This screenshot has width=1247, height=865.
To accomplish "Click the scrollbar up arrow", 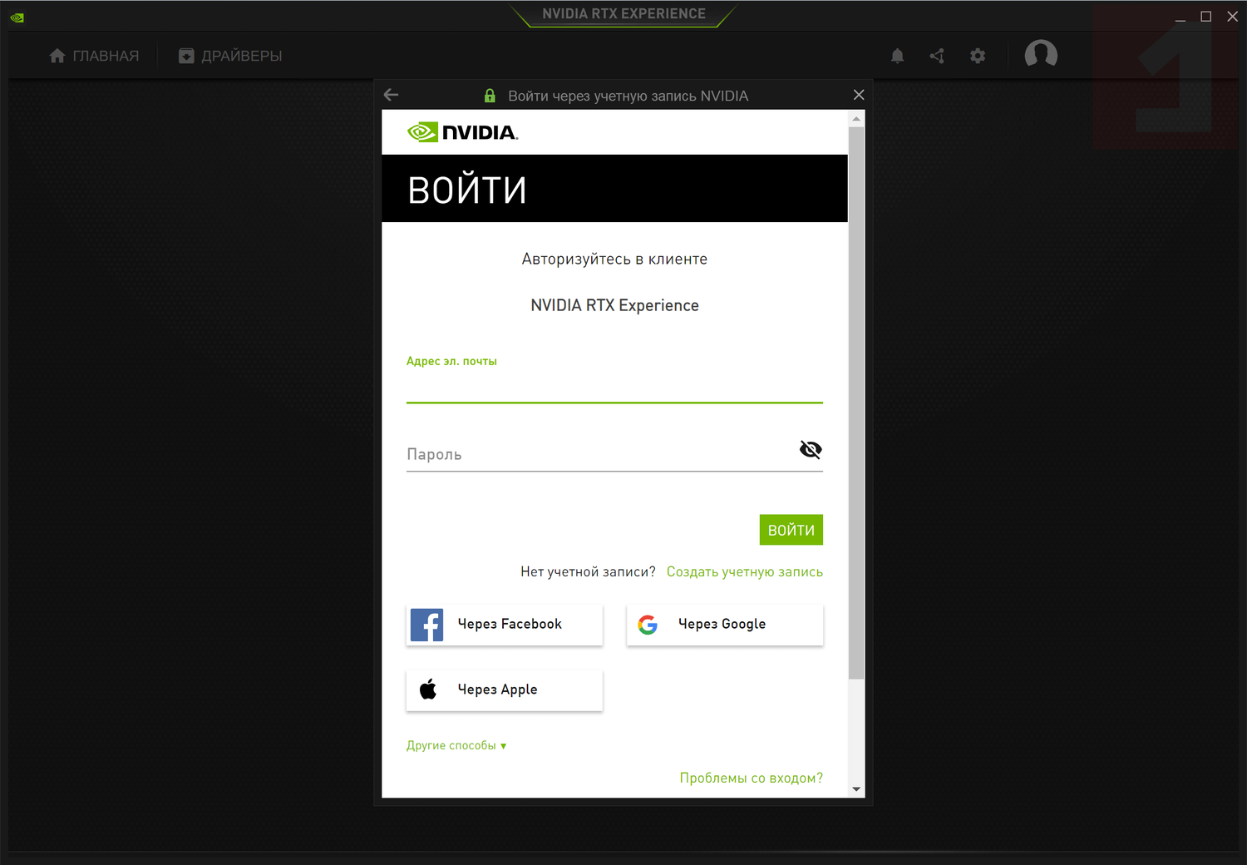I will 856,119.
